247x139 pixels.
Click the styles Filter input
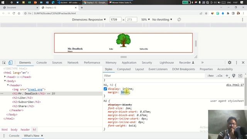[x=154, y=76]
